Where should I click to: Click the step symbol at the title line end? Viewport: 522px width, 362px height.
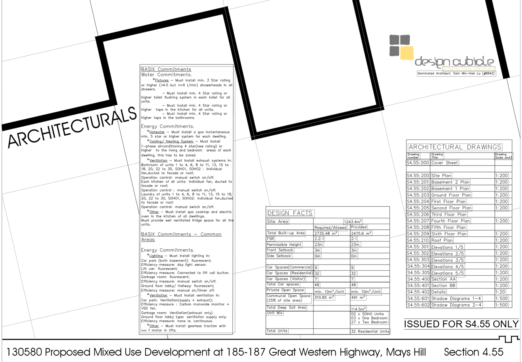tap(509, 339)
